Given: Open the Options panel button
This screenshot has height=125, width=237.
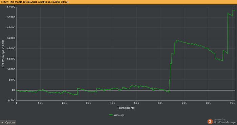Looking at the screenshot, I should [x=8, y=122].
